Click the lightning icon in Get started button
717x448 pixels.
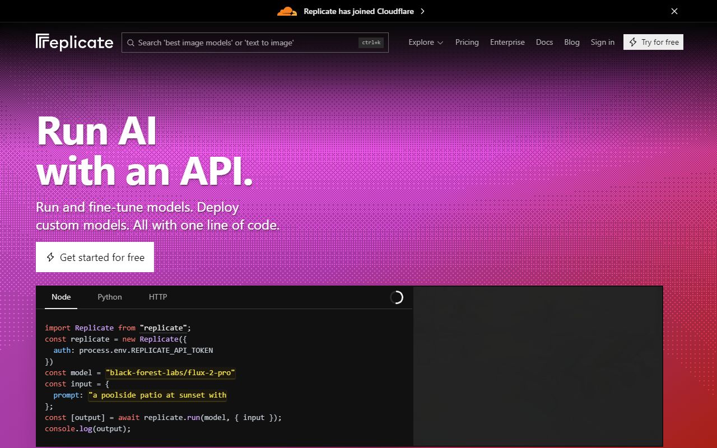pyautogui.click(x=49, y=257)
